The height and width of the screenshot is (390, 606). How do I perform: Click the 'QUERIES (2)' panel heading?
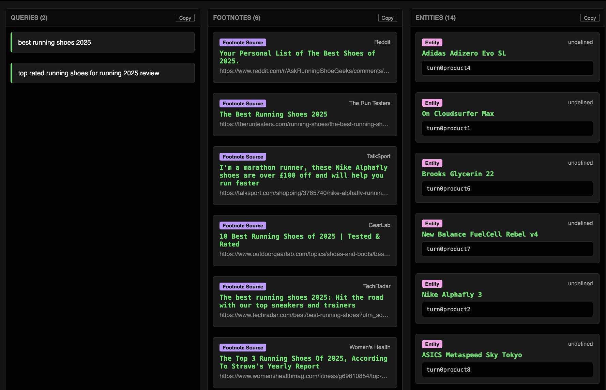(29, 18)
